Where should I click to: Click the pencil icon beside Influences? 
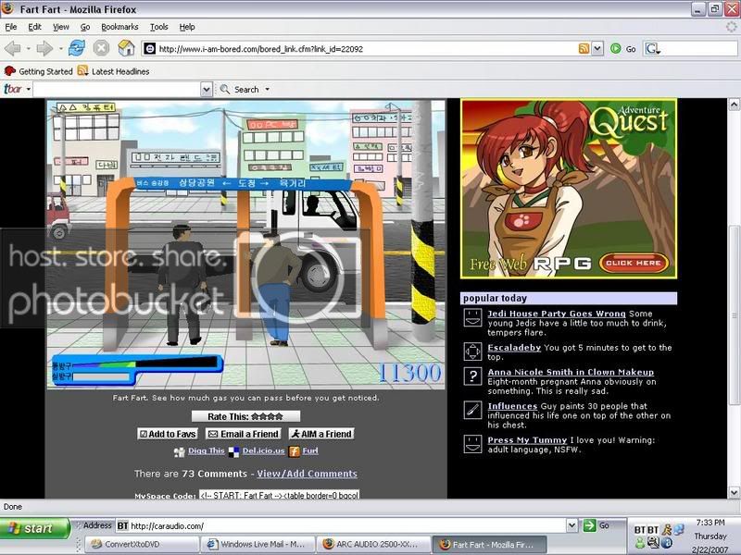(472, 410)
